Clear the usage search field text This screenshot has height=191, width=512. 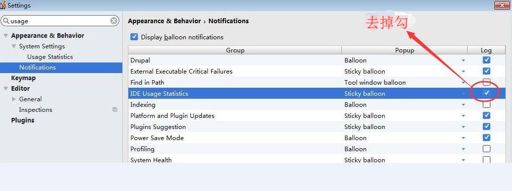tap(114, 21)
